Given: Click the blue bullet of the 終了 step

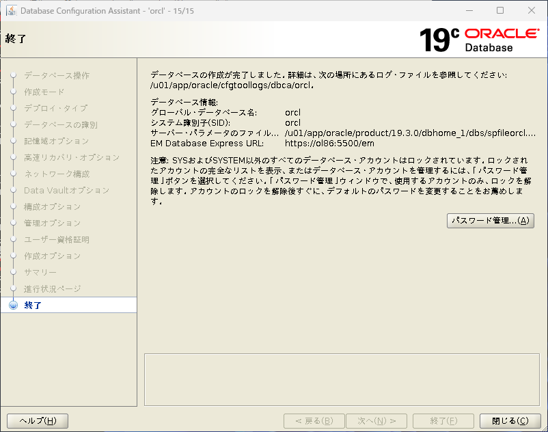Looking at the screenshot, I should tap(13, 305).
